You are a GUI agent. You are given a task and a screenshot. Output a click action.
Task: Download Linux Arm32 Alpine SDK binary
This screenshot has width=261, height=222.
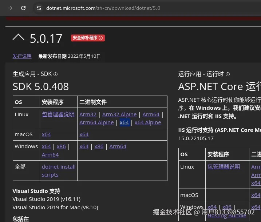click(119, 114)
